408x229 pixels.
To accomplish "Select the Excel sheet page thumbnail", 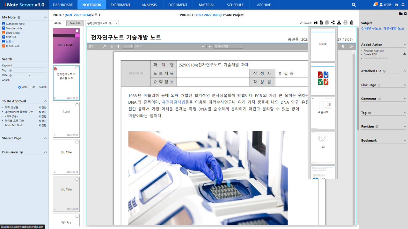I will 323,113.
